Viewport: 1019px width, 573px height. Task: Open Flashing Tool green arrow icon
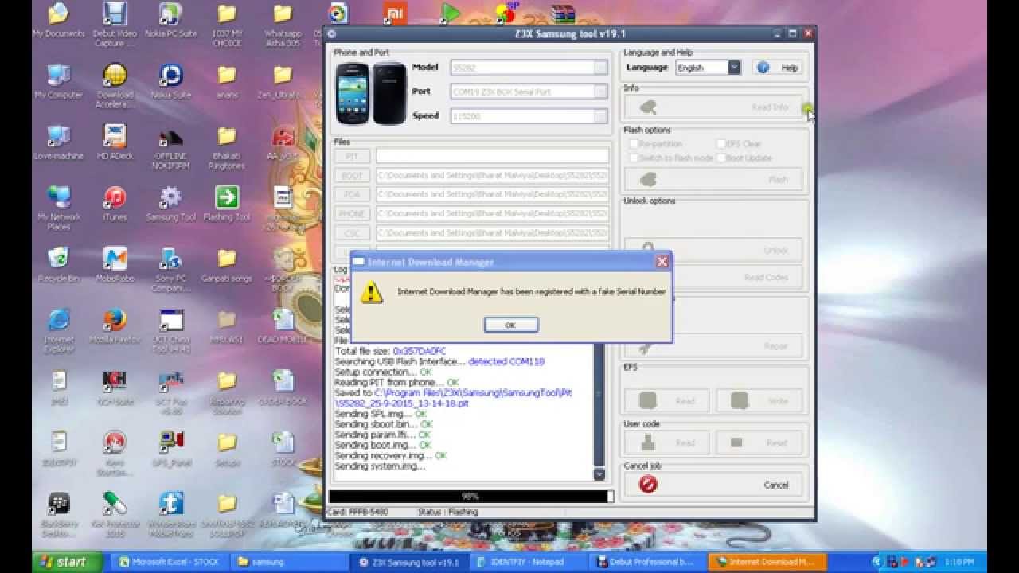[227, 204]
